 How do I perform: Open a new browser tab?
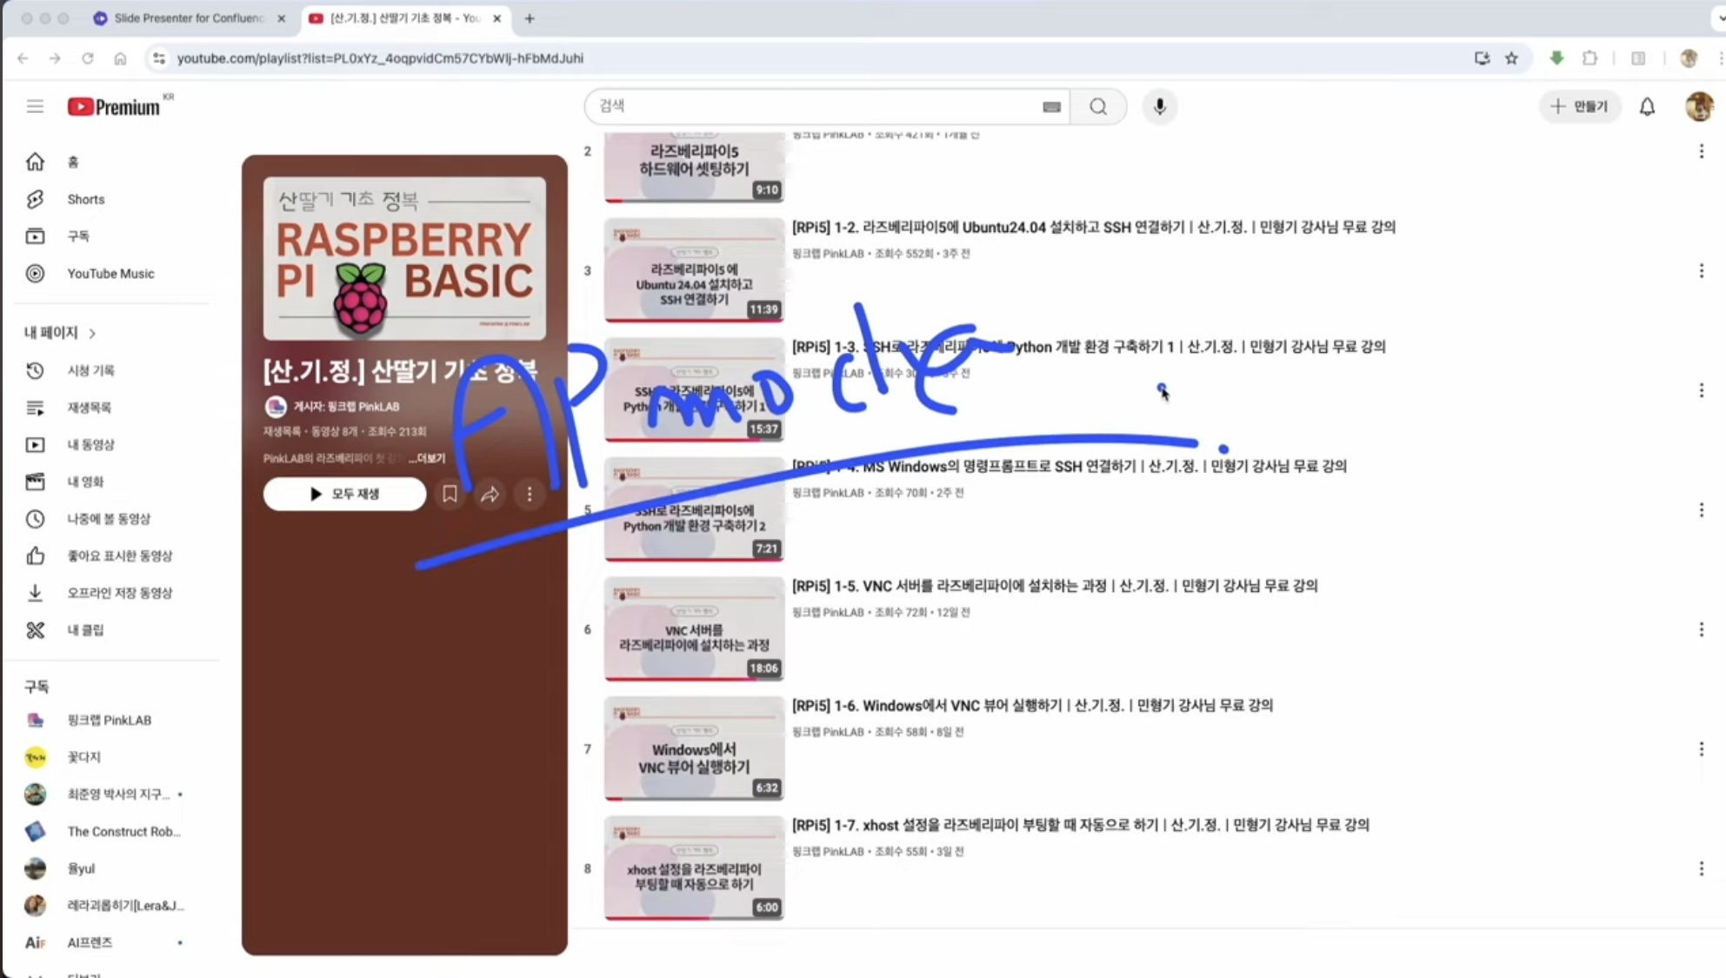point(529,17)
